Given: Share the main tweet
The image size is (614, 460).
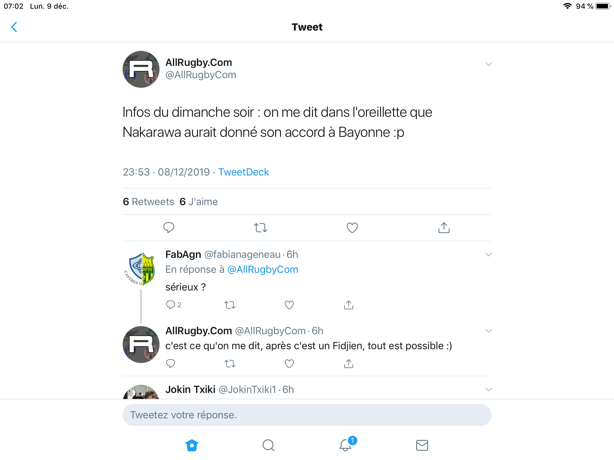Looking at the screenshot, I should pos(444,228).
